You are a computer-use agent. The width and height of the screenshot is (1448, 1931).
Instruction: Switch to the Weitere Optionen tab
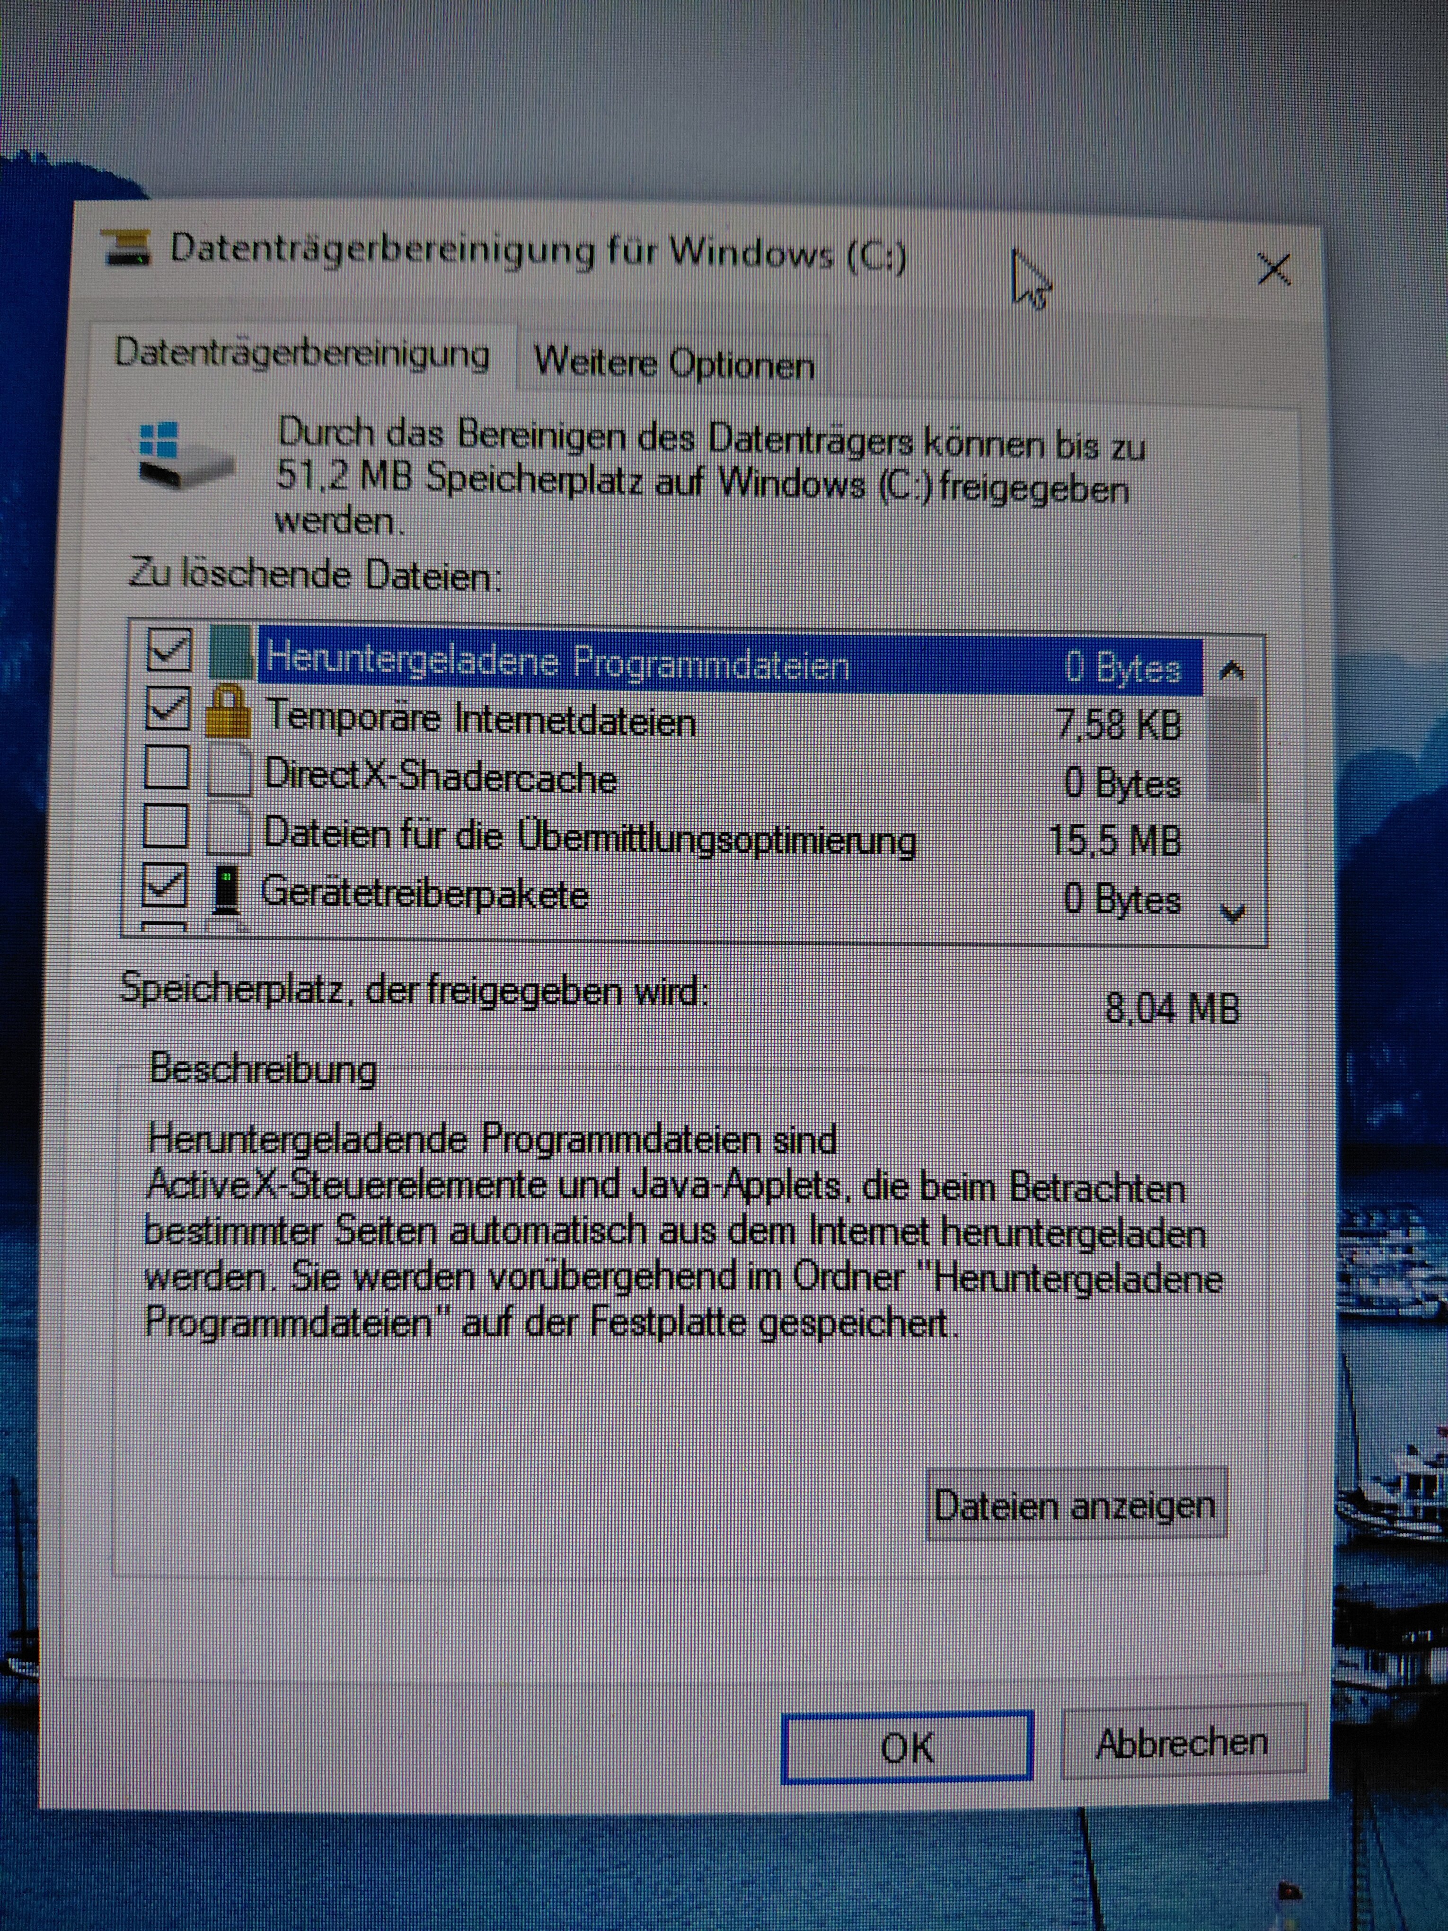click(x=674, y=363)
